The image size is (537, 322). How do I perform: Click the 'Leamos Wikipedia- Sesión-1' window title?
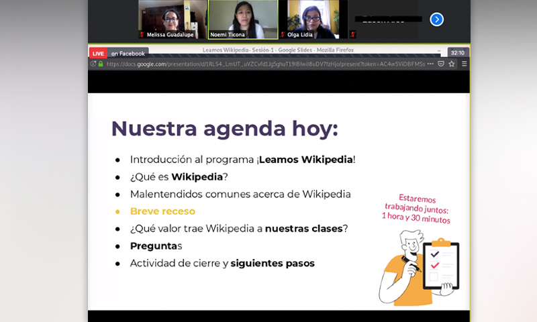(278, 50)
